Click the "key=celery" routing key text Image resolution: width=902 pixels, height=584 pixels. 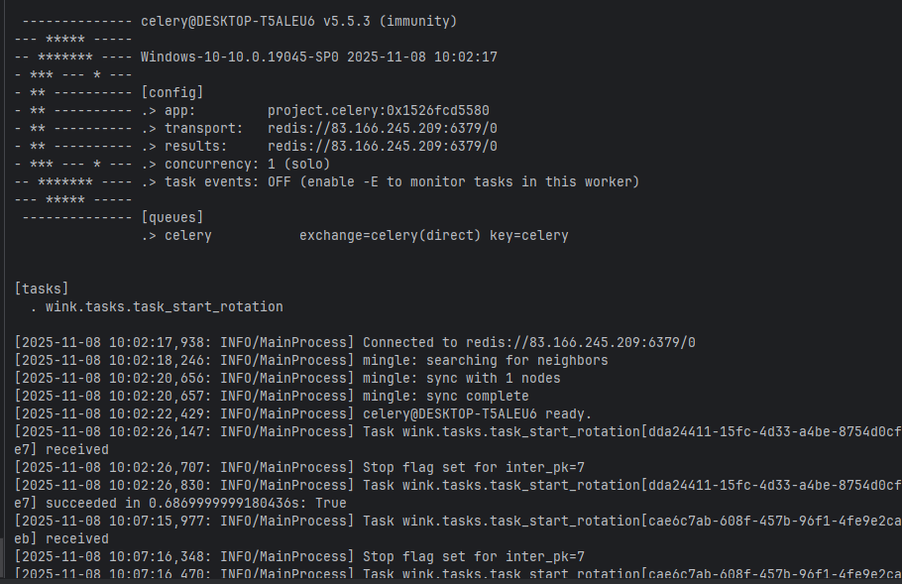point(529,235)
